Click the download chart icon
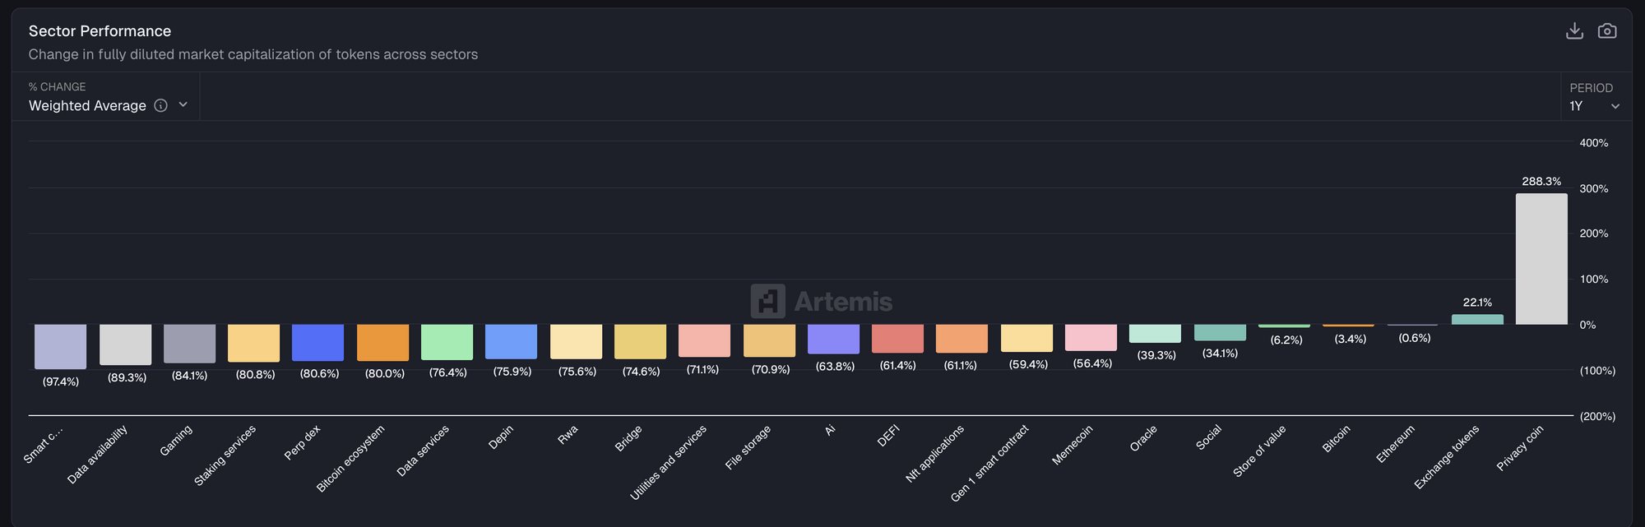The height and width of the screenshot is (527, 1645). coord(1574,31)
